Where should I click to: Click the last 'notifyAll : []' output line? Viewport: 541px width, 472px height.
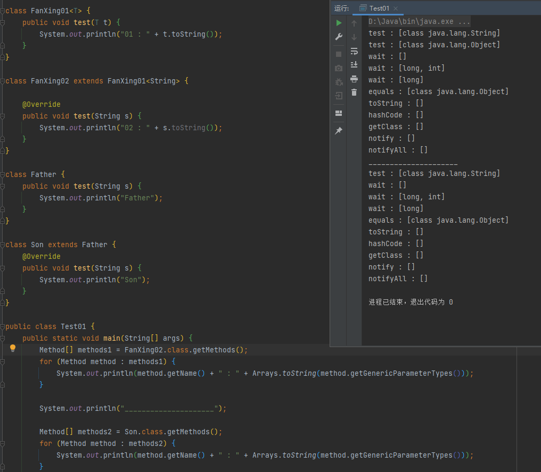point(398,279)
